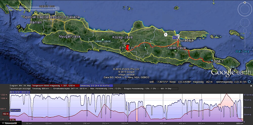Click the Special Capital Region of Jakarta label
This screenshot has width=253, height=125.
51,17
